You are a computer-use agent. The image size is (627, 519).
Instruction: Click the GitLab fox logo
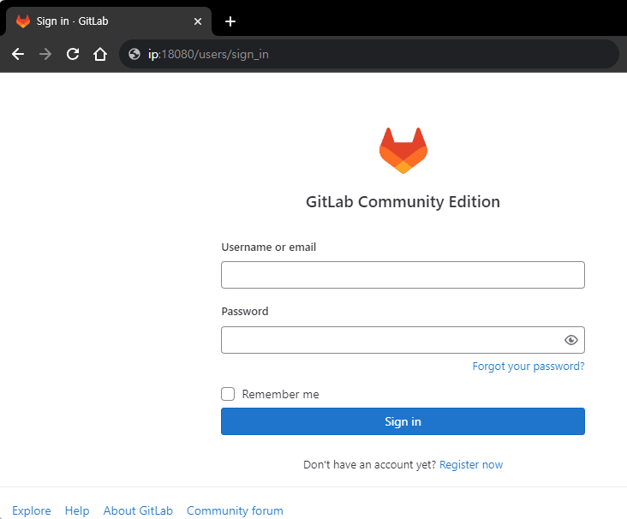pyautogui.click(x=403, y=151)
